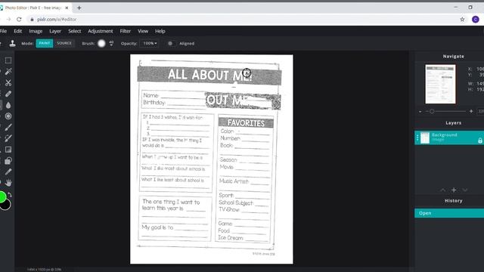This screenshot has width=484, height=272.
Task: Click the Navigate zoom slider
Action: pyautogui.click(x=445, y=111)
